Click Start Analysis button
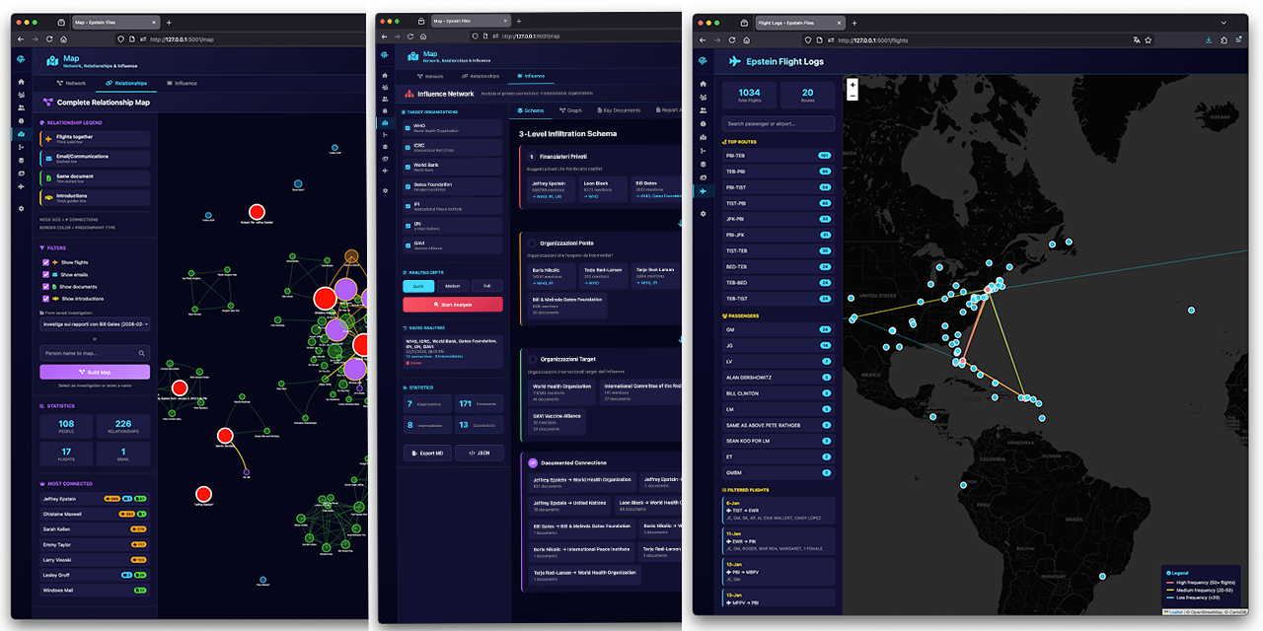Viewport: 1263px width, 631px height. pos(453,305)
